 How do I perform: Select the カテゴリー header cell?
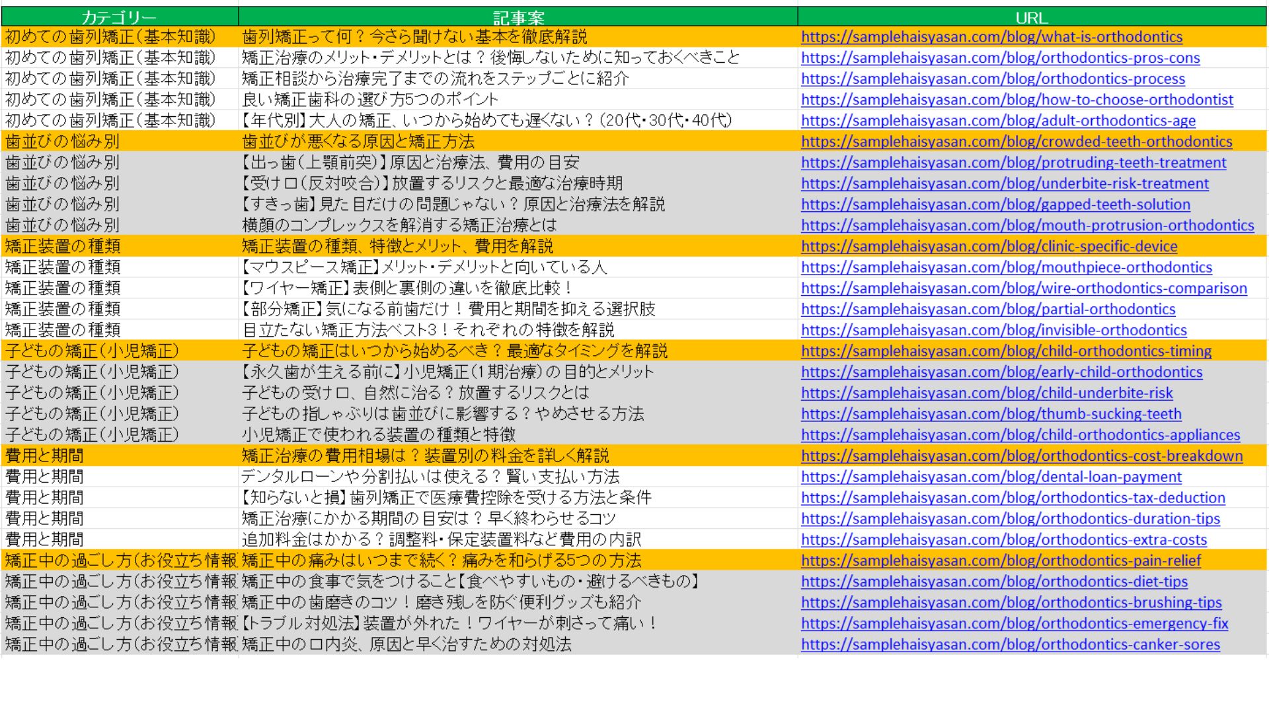pyautogui.click(x=119, y=17)
